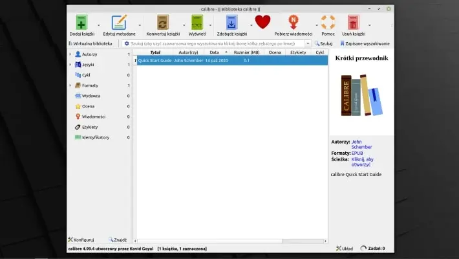Expand the Formaty tree node
The image size is (459, 259).
coord(70,85)
